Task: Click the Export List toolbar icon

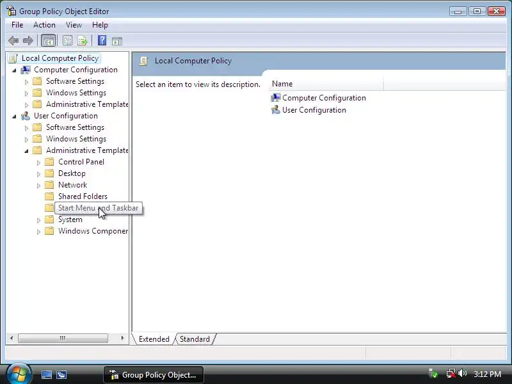Action: (83, 41)
